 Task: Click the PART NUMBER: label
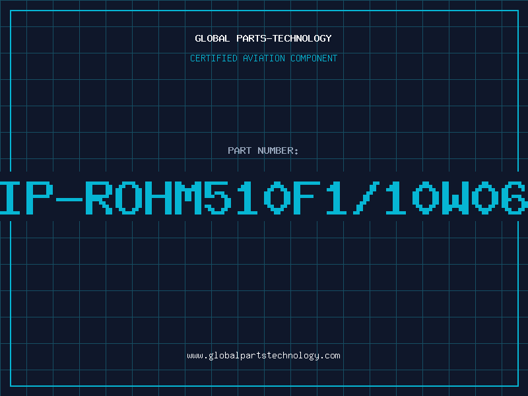point(263,150)
